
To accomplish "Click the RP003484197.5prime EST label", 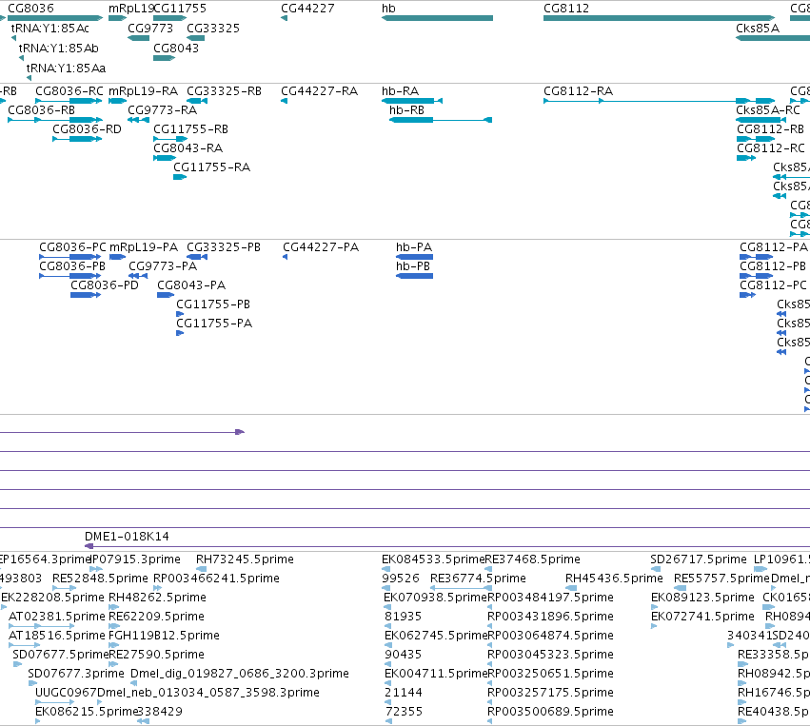I will [x=551, y=598].
